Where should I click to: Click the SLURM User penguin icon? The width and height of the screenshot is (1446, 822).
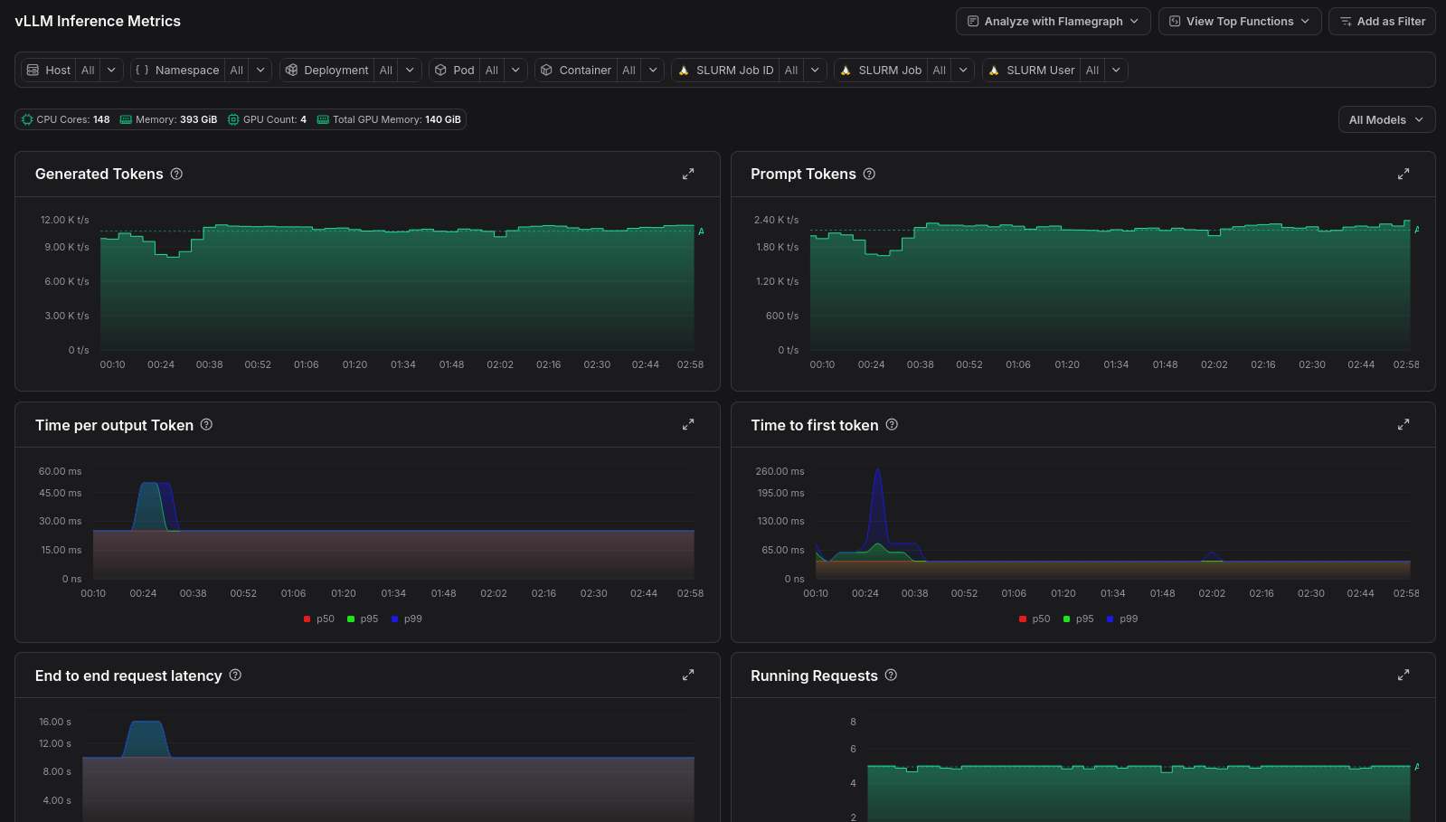pos(994,70)
